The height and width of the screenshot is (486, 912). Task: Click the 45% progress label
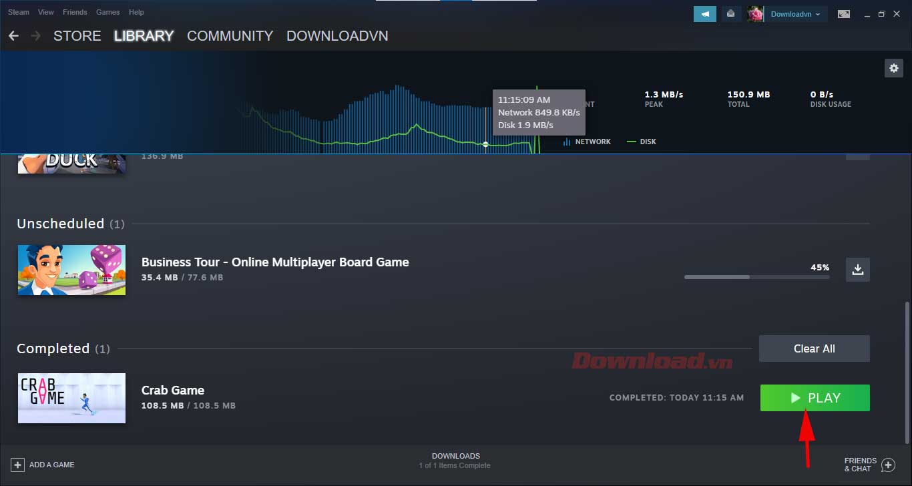[820, 267]
